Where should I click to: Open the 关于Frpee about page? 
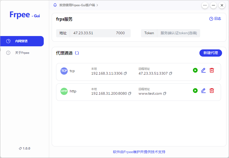coord(22,53)
